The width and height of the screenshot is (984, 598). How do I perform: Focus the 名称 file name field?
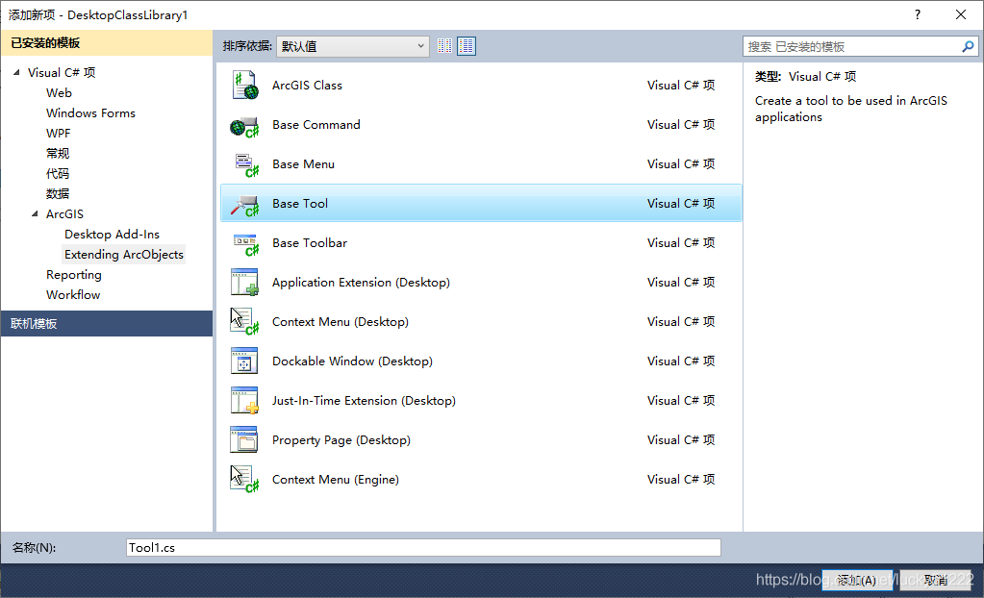423,548
